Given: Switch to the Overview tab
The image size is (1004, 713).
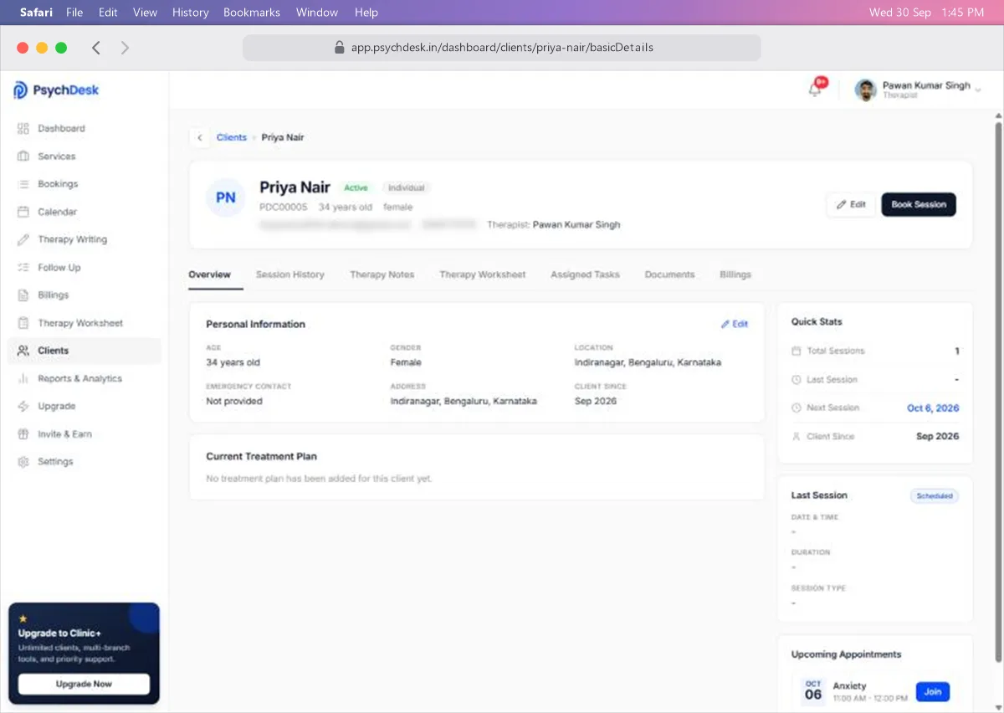Looking at the screenshot, I should [x=209, y=274].
